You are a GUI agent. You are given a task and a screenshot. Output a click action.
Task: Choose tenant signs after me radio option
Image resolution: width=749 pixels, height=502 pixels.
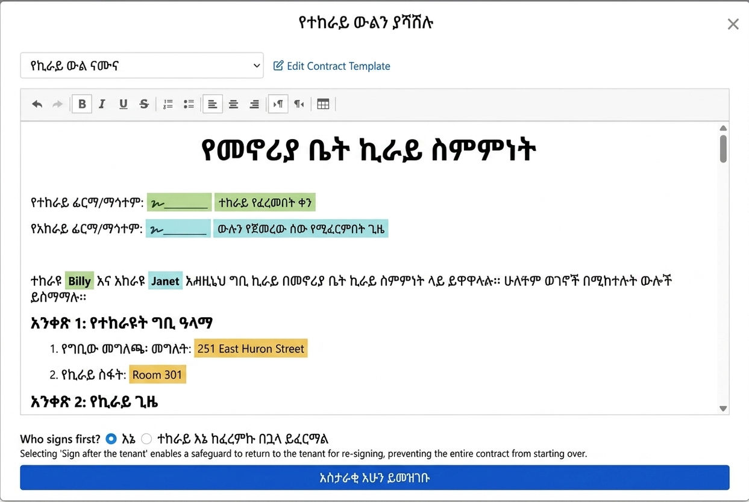[x=146, y=439]
